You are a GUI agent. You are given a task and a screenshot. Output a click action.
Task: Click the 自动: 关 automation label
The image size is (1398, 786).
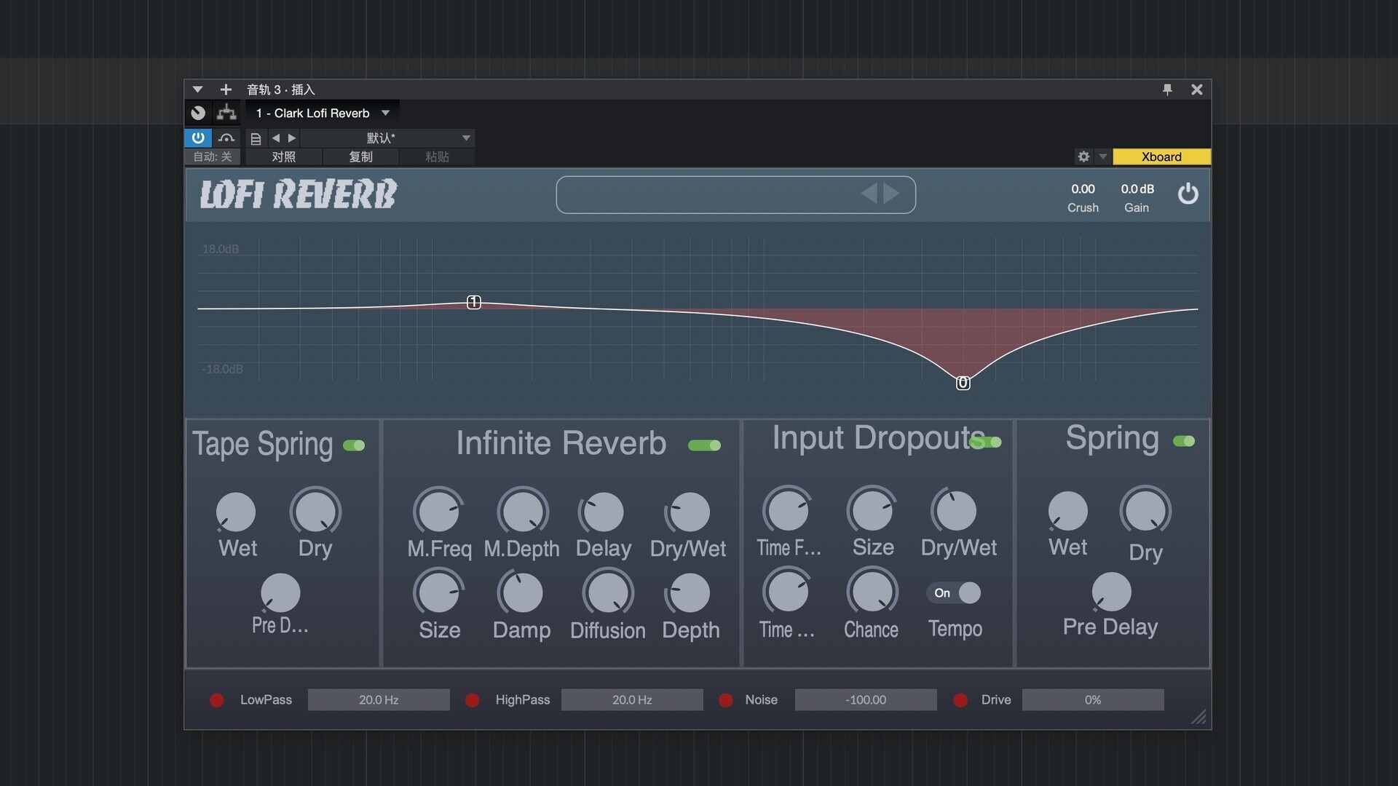(x=213, y=156)
